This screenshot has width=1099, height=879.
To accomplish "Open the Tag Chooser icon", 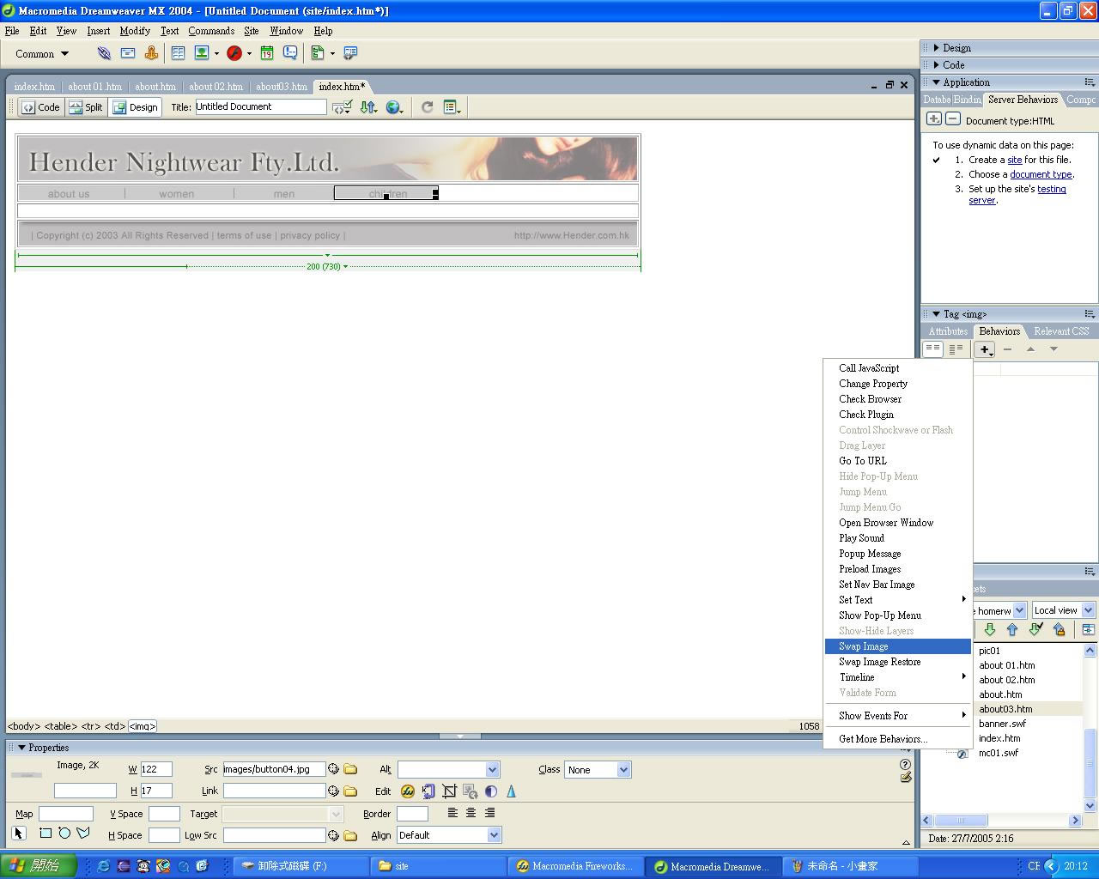I will (350, 53).
